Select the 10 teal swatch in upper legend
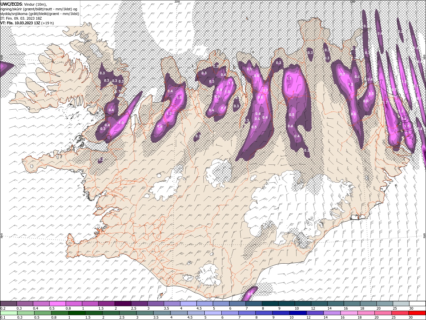The height and width of the screenshot is (320, 426). point(303,304)
